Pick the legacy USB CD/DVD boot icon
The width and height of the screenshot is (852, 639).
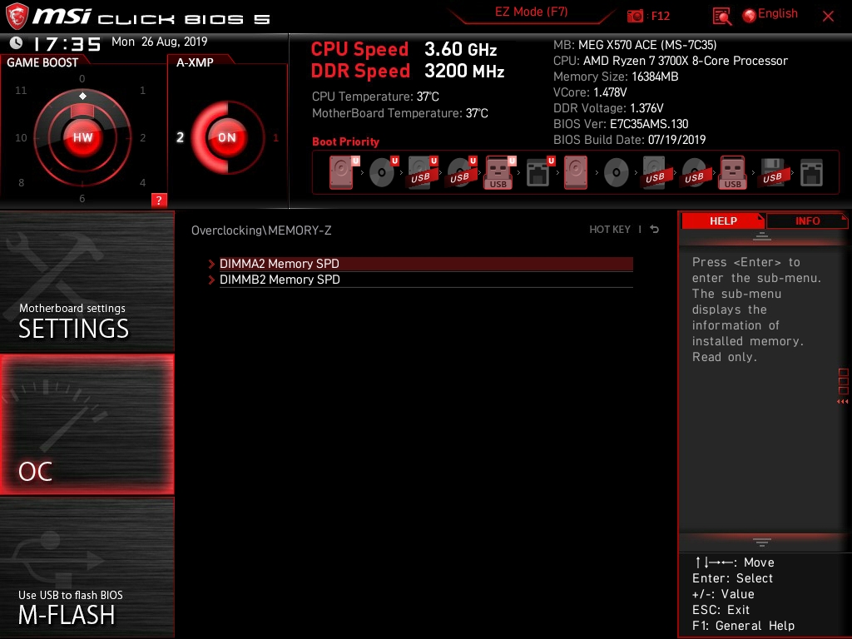[x=695, y=172]
